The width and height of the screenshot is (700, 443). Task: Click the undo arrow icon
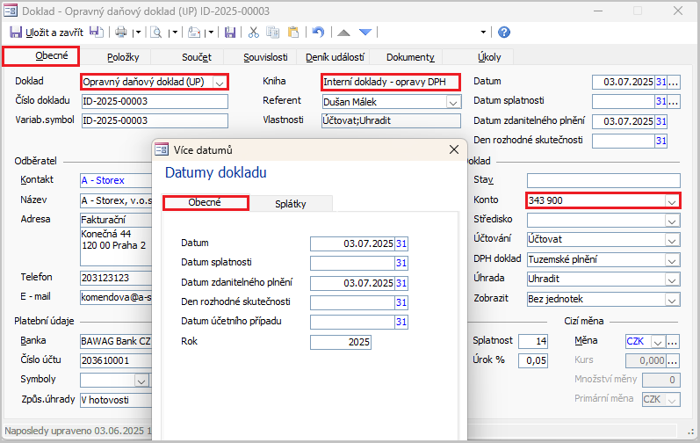pos(318,33)
